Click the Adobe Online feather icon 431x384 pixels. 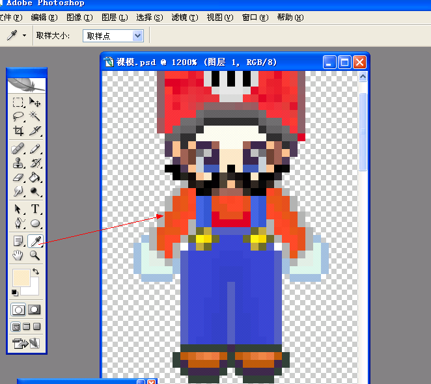pos(27,85)
